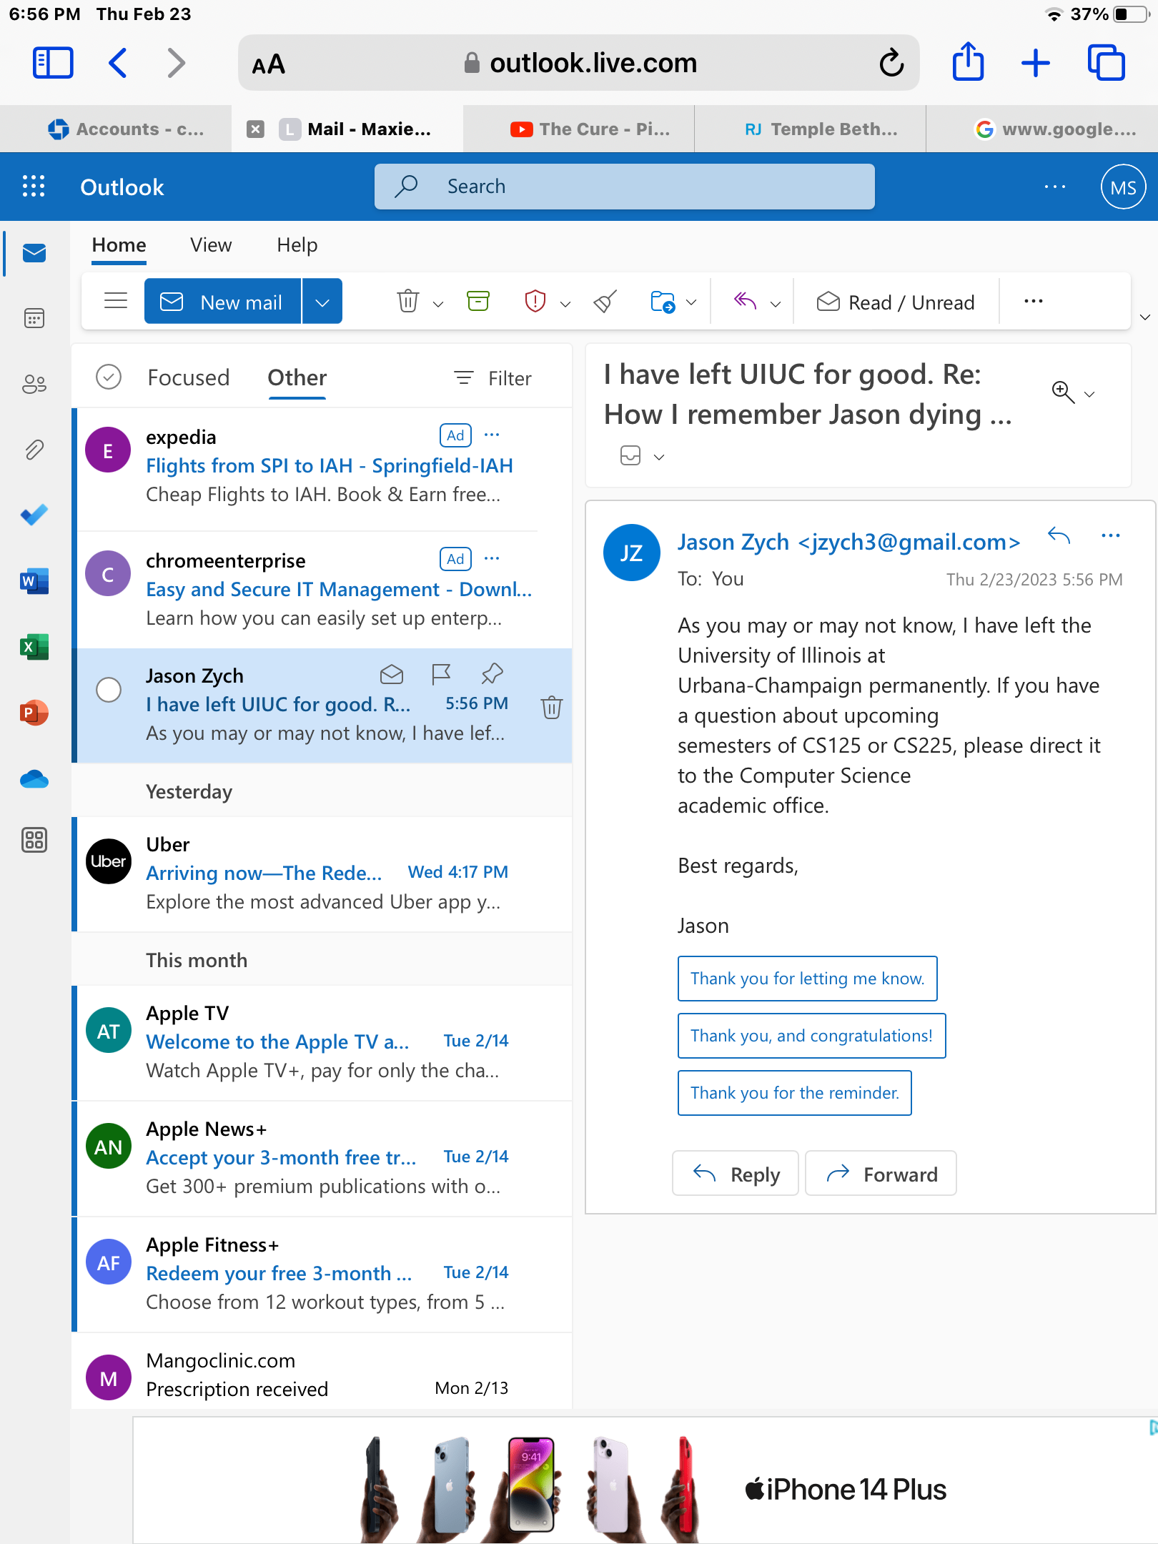The width and height of the screenshot is (1158, 1544).
Task: Open To Do checkmark app
Action: (x=34, y=515)
